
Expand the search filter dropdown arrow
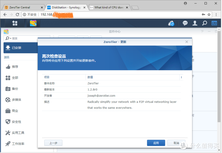click(x=11, y=38)
